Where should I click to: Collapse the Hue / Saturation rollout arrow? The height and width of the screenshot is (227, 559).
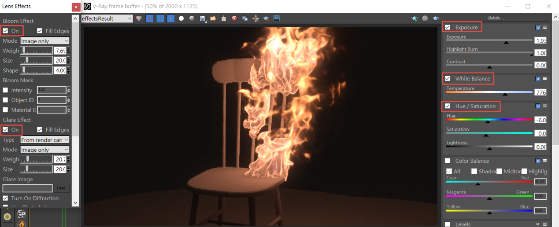[538, 106]
